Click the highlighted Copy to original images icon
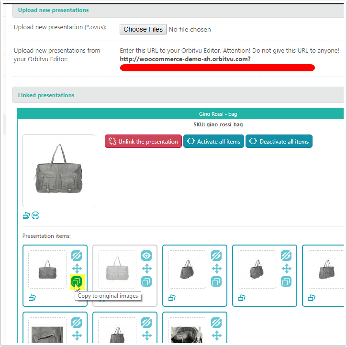This screenshot has width=347, height=347. pyautogui.click(x=77, y=281)
